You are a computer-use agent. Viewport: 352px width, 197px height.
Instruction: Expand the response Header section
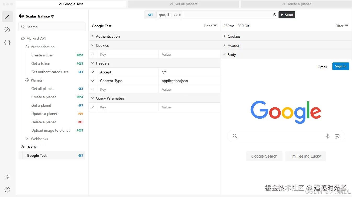tap(286, 45)
